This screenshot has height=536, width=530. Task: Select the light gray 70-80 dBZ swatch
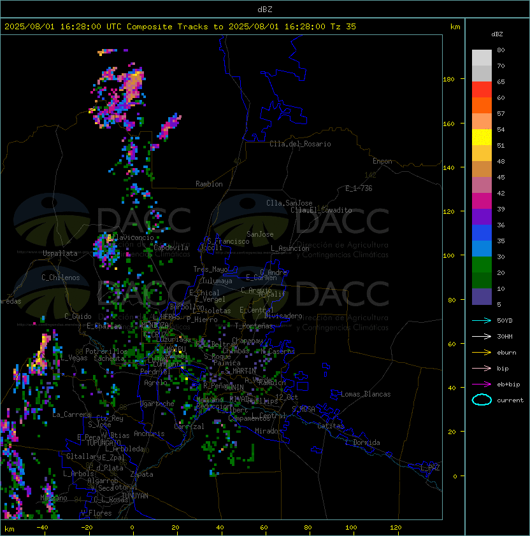(482, 58)
